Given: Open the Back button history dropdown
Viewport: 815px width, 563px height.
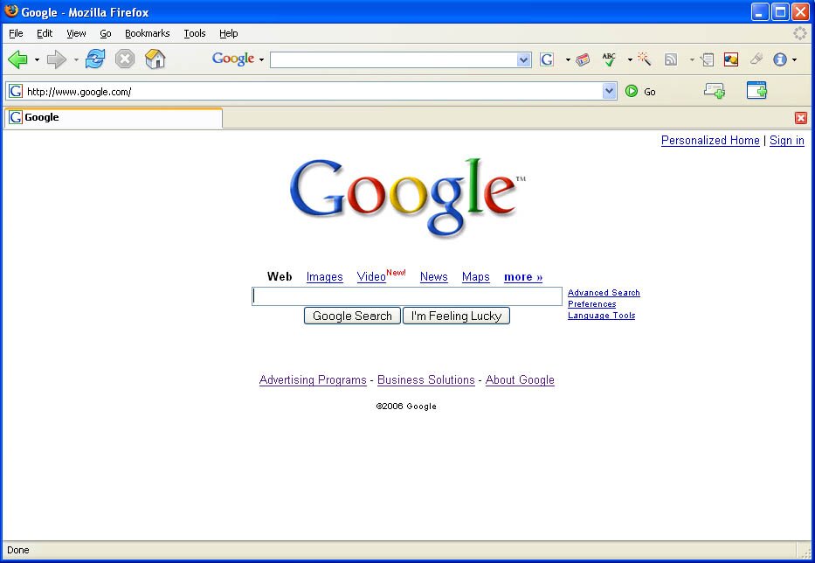Looking at the screenshot, I should [x=37, y=59].
